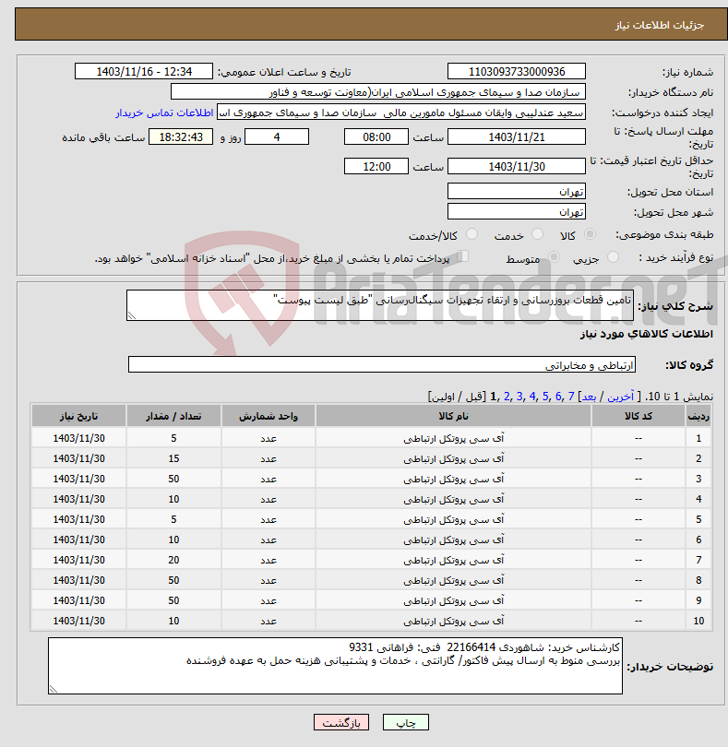Click the واحد شمارش column header
Screen dimensions: 728x747
click(269, 416)
